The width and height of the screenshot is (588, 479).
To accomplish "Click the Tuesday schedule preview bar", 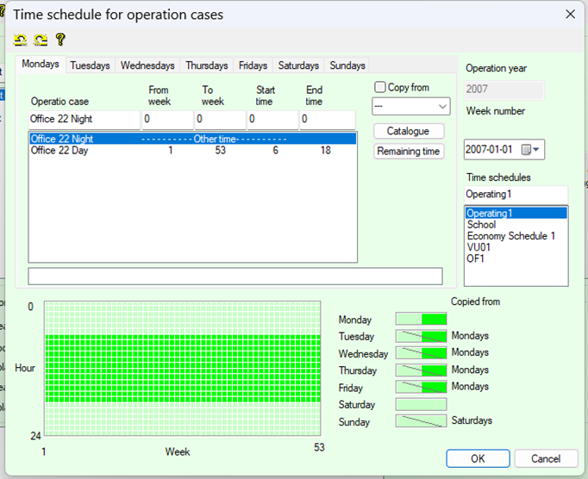I will click(421, 336).
